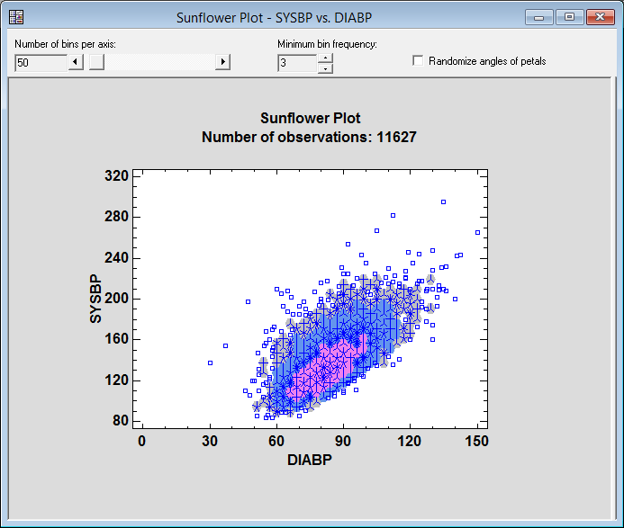Screen dimensions: 624x528
Task: Focus the Number of bins per axis field
Action: pos(41,62)
